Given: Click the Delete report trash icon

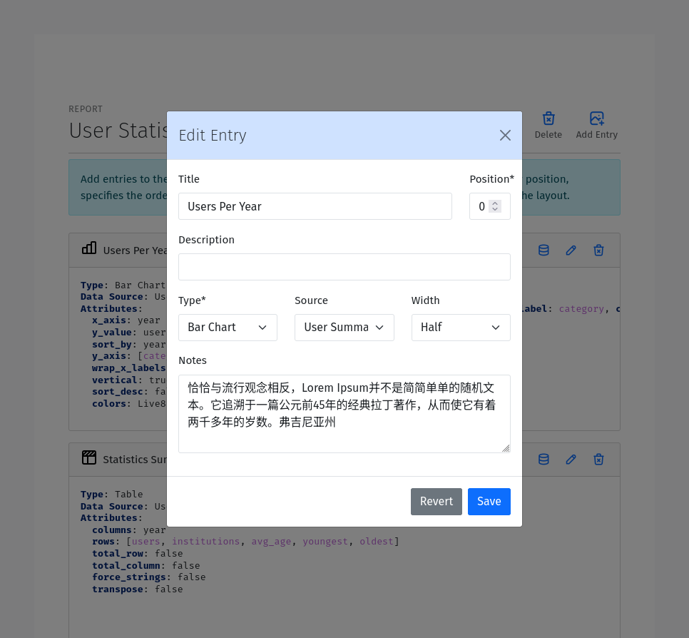Looking at the screenshot, I should (548, 118).
